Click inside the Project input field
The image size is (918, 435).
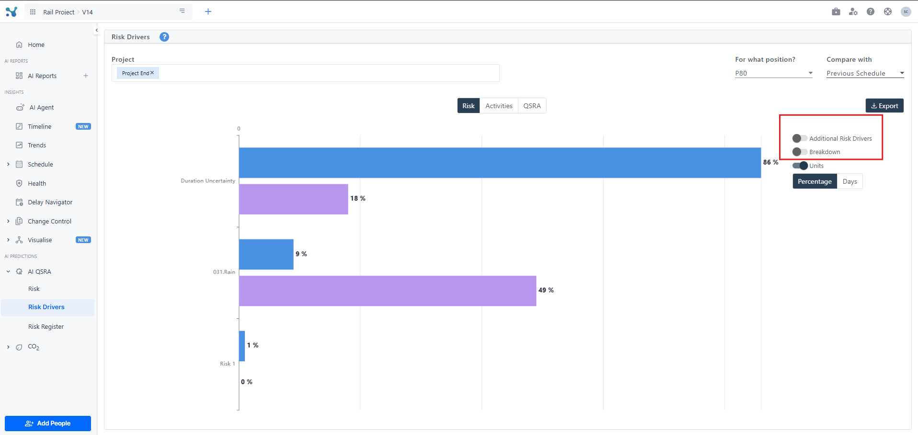pyautogui.click(x=326, y=73)
